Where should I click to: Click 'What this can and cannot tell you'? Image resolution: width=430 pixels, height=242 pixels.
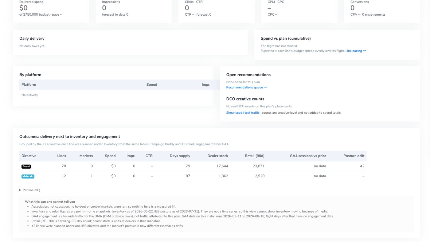(x=50, y=202)
